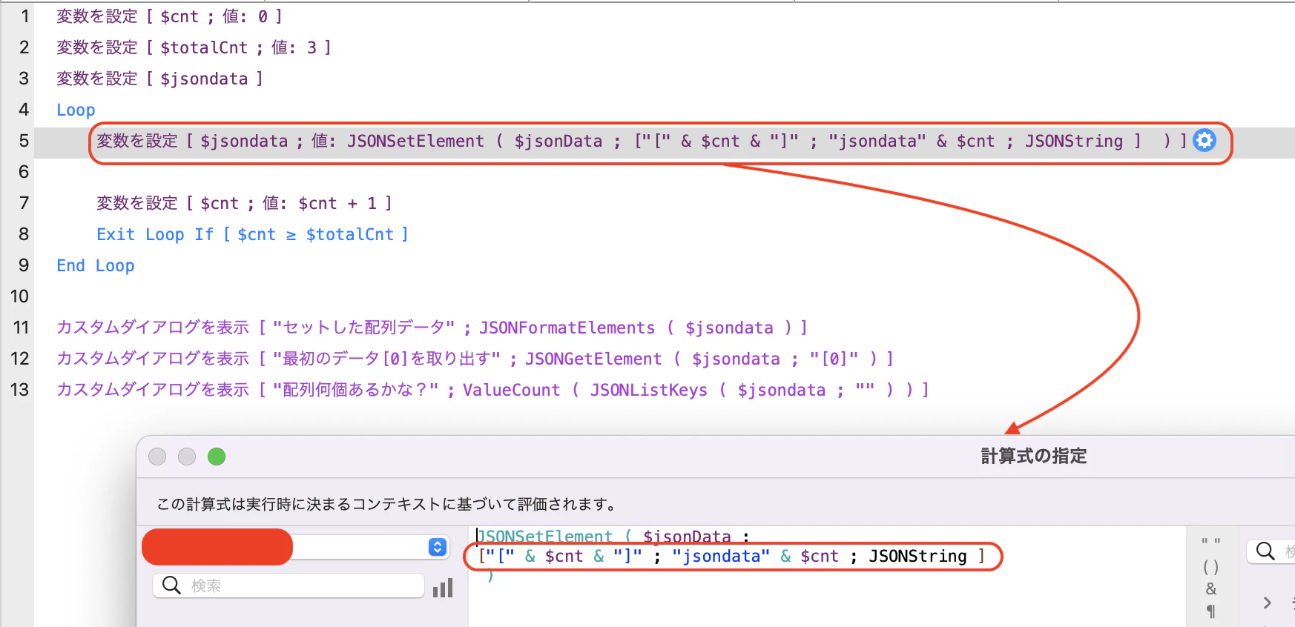The image size is (1295, 627).
Task: Zoom the calculation dialog with green button
Action: tap(217, 457)
